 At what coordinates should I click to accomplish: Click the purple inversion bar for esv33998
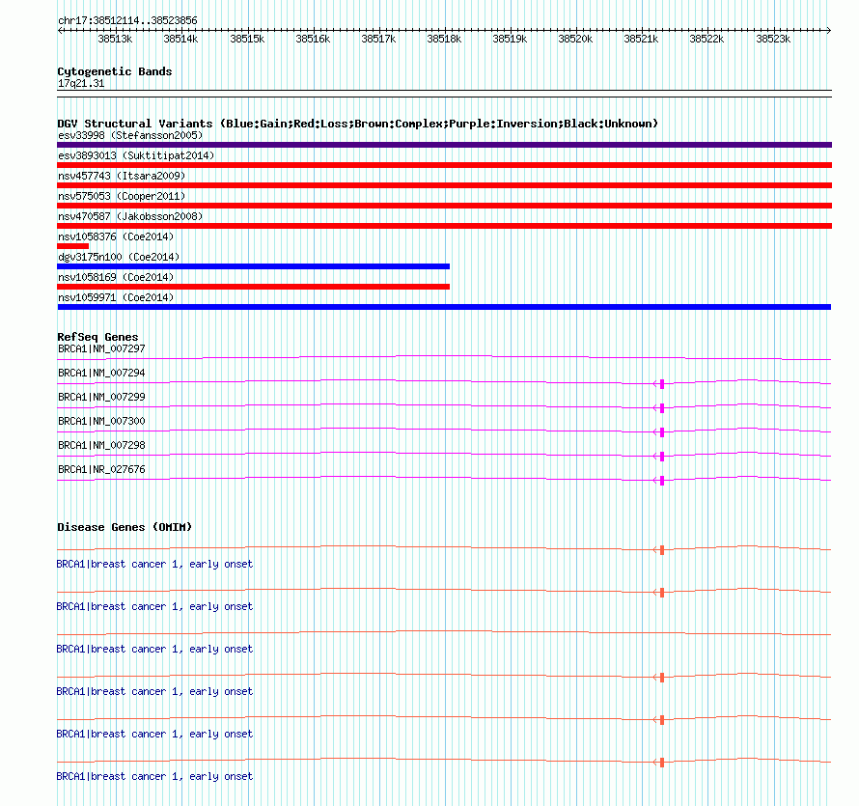coord(444,145)
